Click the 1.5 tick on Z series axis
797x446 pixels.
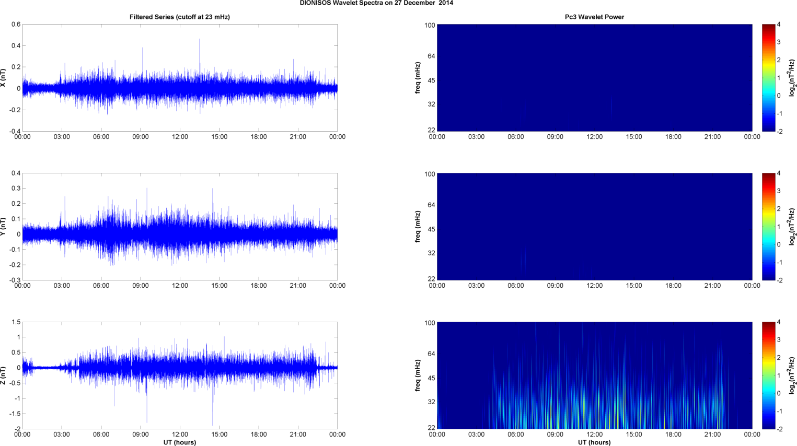16,322
